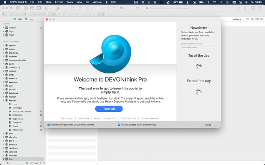Click the blue Tutorials button
Image resolution: width=265 pixels, height=165 pixels.
click(x=109, y=109)
